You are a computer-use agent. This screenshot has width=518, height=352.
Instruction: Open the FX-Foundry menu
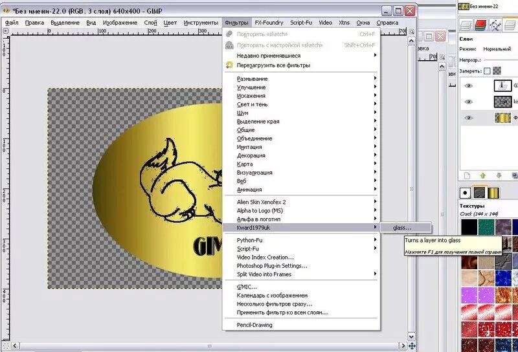pos(269,23)
